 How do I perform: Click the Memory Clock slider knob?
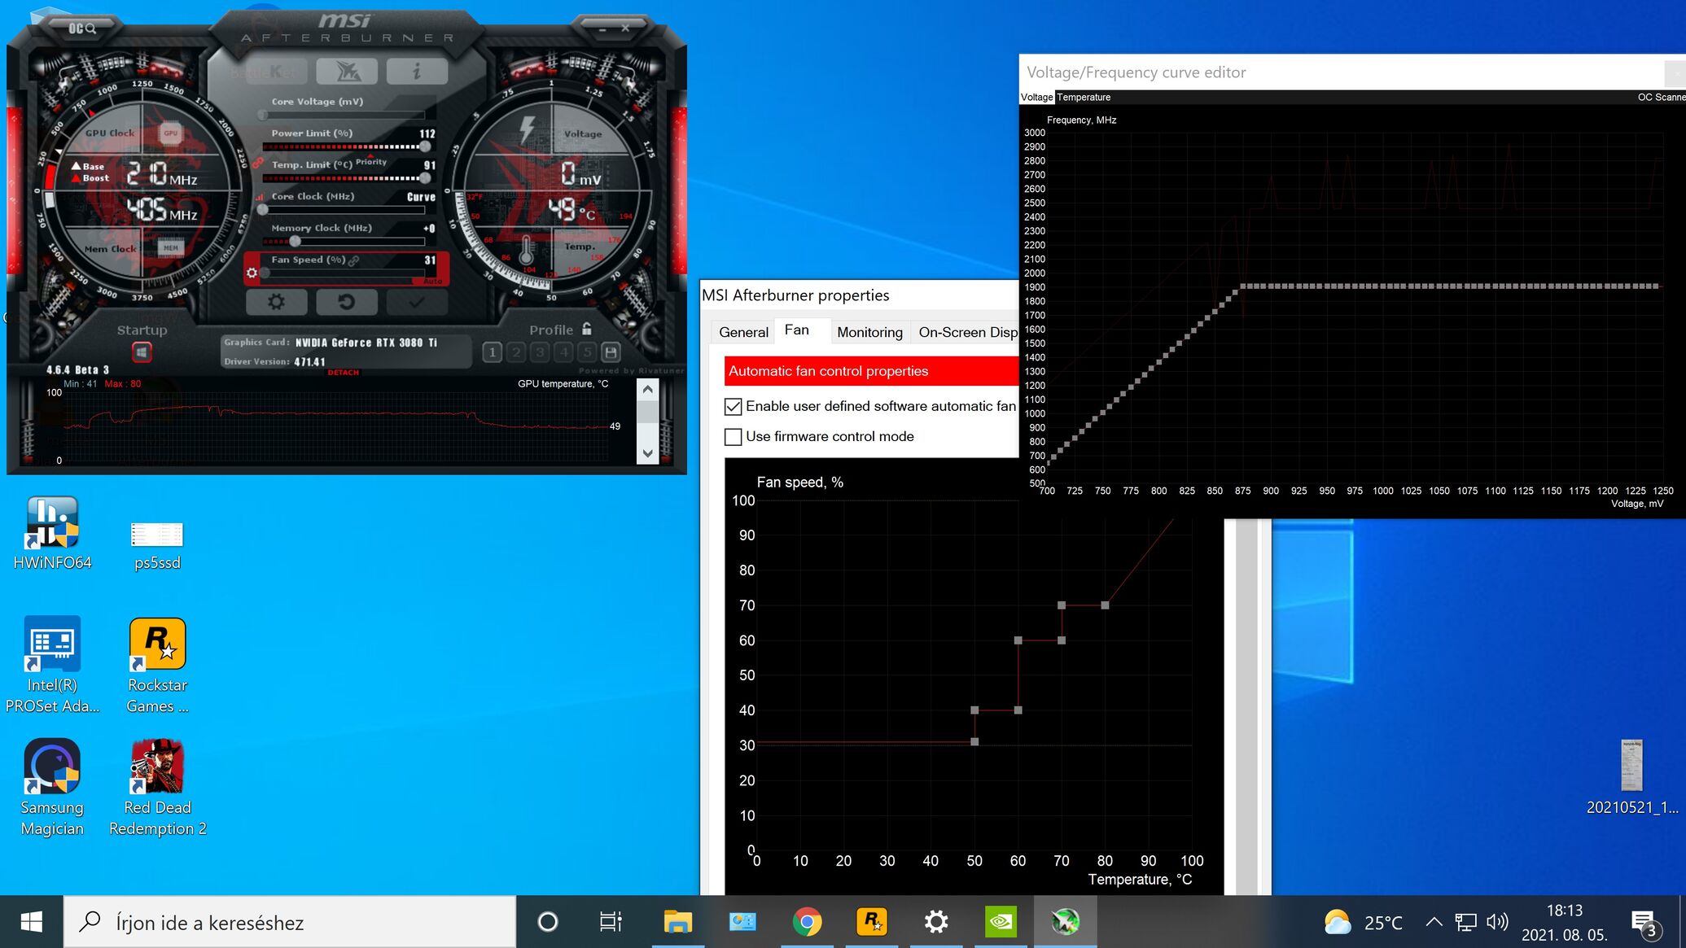tap(295, 241)
